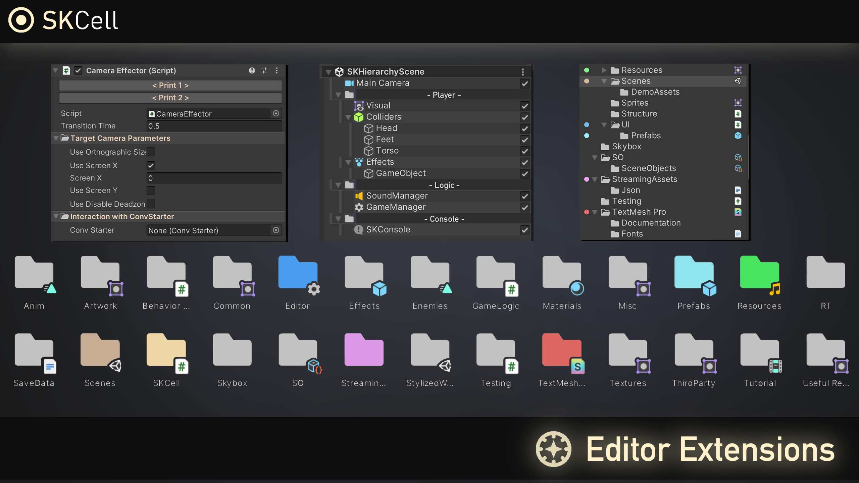
Task: Open SKHierarchyScene three-dot options menu
Action: click(523, 72)
